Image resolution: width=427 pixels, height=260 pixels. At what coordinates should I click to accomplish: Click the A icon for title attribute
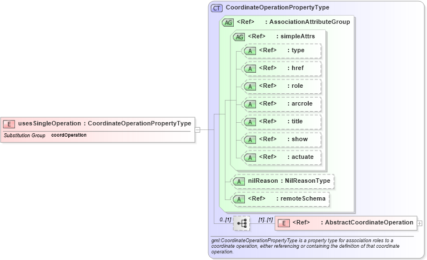click(250, 122)
